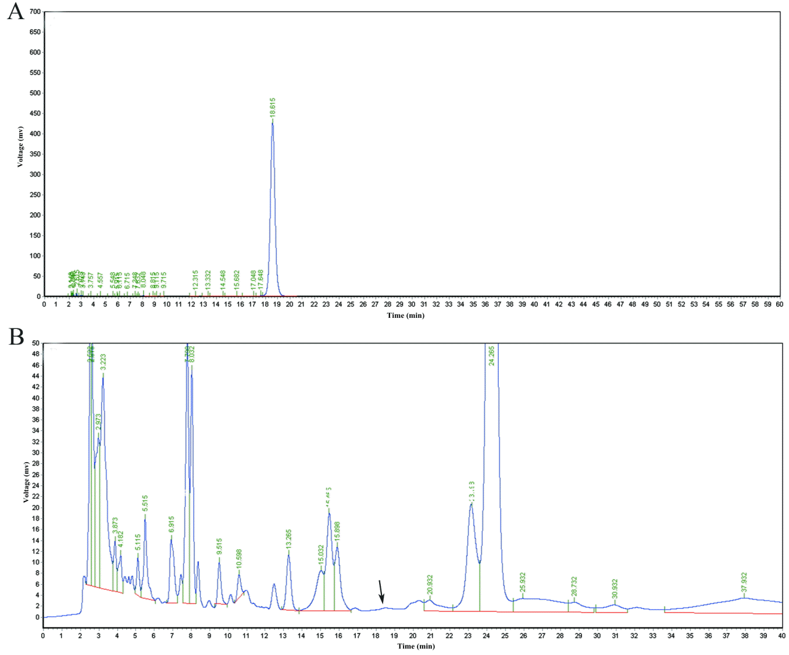Select panel B's Time (min) axis title
Viewport: 789px width, 655px height.
pos(416,646)
